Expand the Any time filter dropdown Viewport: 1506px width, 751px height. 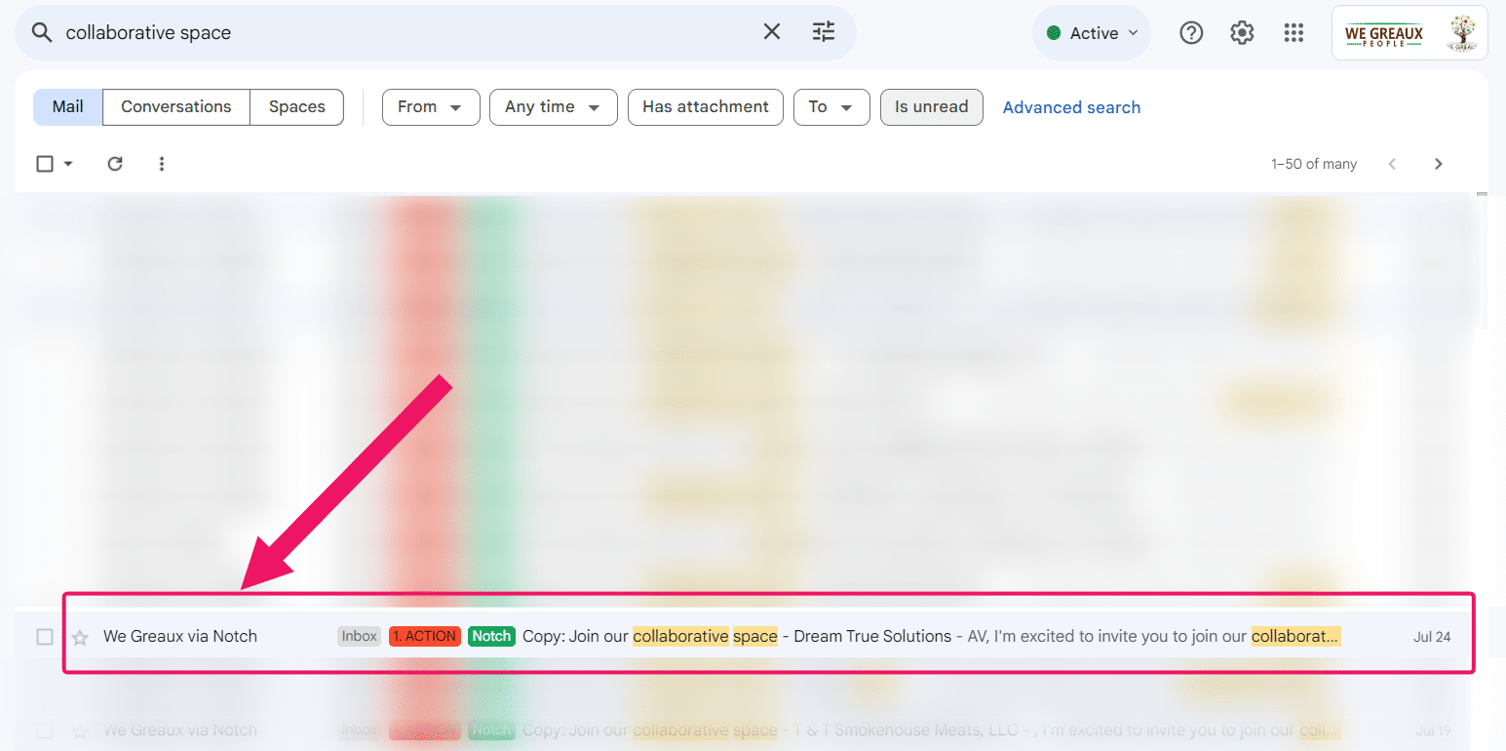point(553,107)
